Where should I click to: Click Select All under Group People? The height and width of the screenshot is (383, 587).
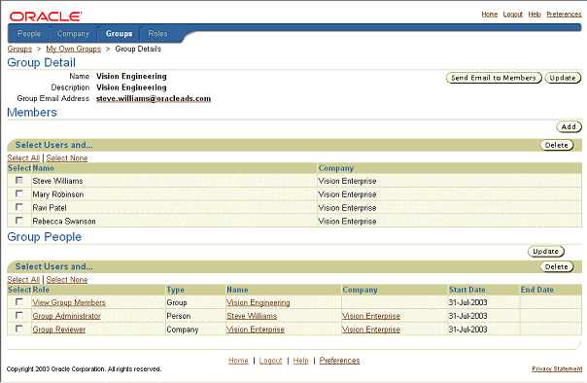click(x=23, y=280)
